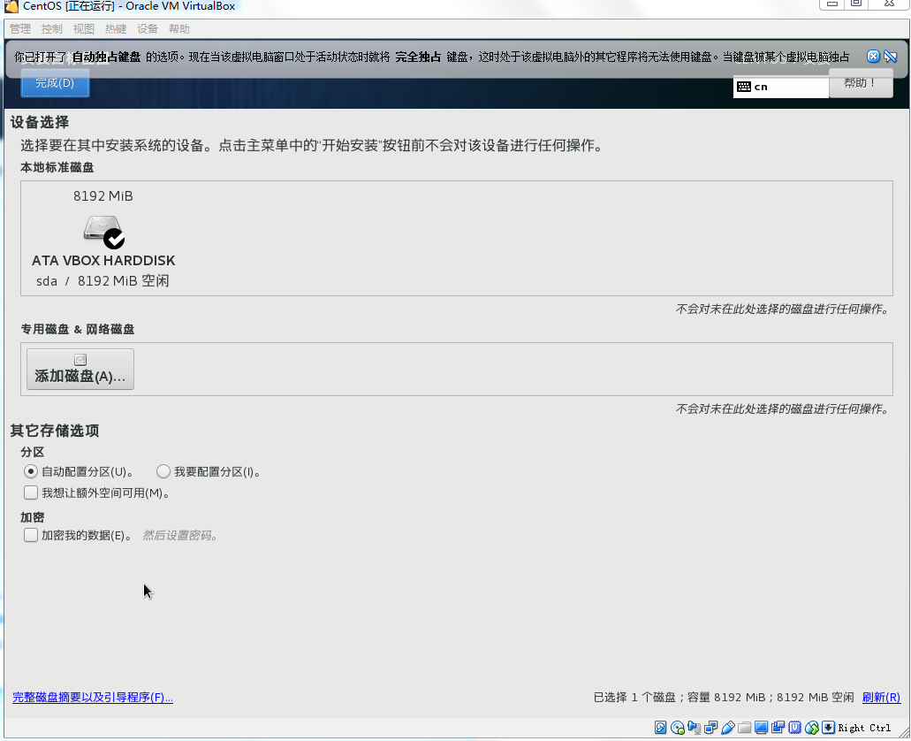The image size is (911, 741).
Task: Click the mouse integration icon in status bar
Action: [809, 727]
